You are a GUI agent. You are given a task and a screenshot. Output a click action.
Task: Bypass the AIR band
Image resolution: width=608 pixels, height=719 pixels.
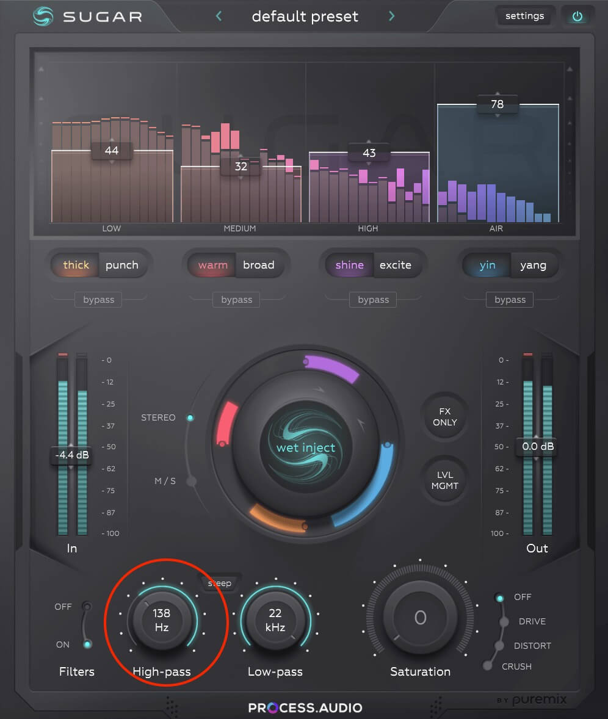click(510, 300)
